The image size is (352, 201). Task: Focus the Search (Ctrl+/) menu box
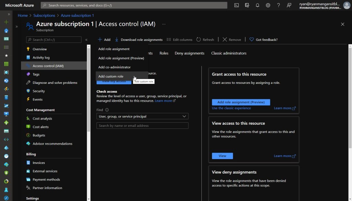tap(54, 40)
